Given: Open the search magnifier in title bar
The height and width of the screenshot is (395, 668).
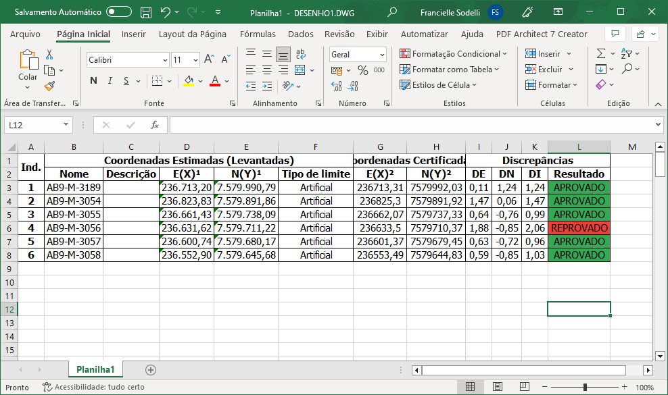Looking at the screenshot, I should [x=392, y=12].
